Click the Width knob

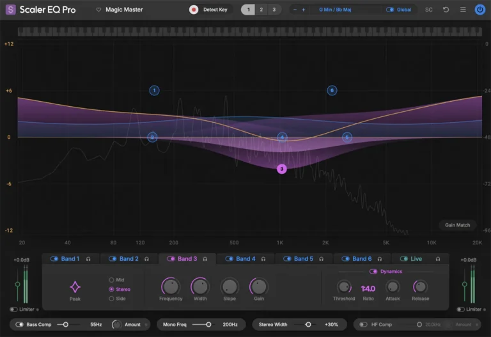(x=200, y=286)
